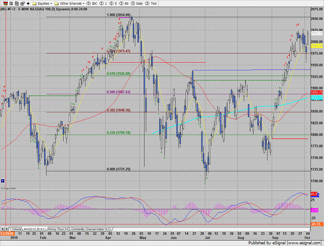This screenshot has height=246, width=324.
Task: Click the red and yellow chart icon in toolbar
Action: [6, 3]
